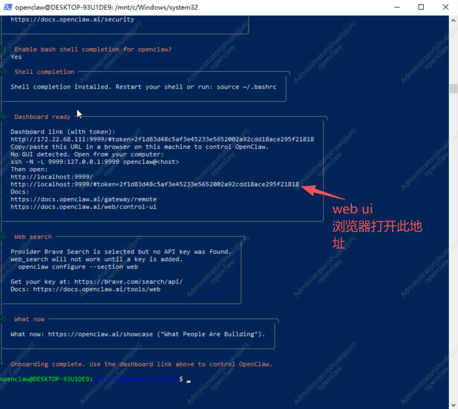This screenshot has height=409, width=458.
Task: Click the https://docs.openclaw.ai/security link
Action: pyautogui.click(x=73, y=20)
